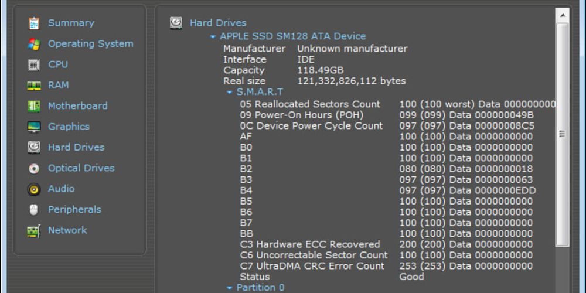586x293 pixels.
Task: Click the value '253 (253) Data 0000000000'
Action: point(466,266)
